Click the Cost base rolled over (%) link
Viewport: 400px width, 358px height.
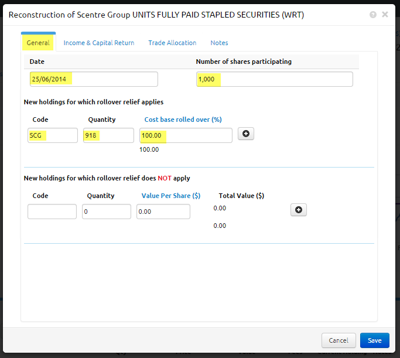point(183,120)
